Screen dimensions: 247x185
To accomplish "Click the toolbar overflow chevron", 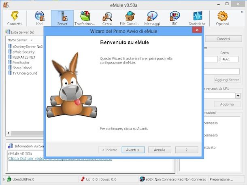I will click(242, 12).
